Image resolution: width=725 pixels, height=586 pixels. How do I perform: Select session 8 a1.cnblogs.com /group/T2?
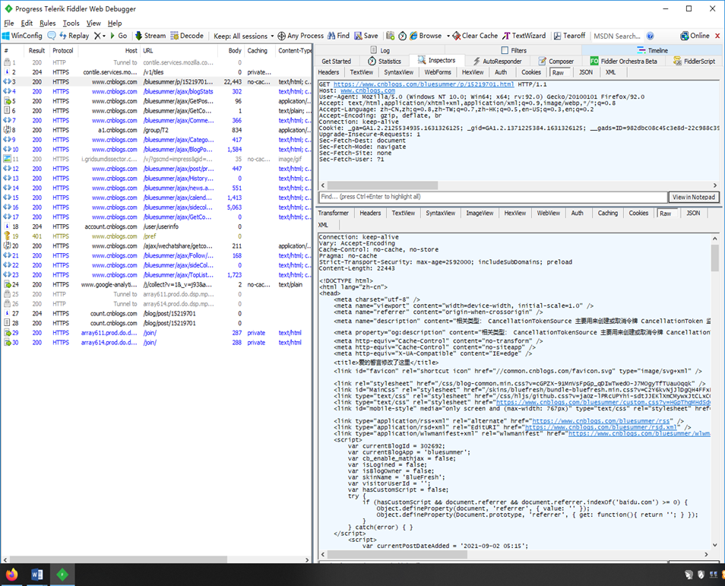pos(157,130)
